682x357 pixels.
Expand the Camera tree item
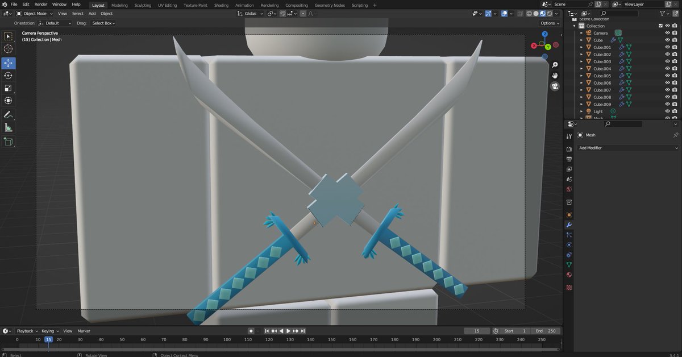pyautogui.click(x=581, y=33)
